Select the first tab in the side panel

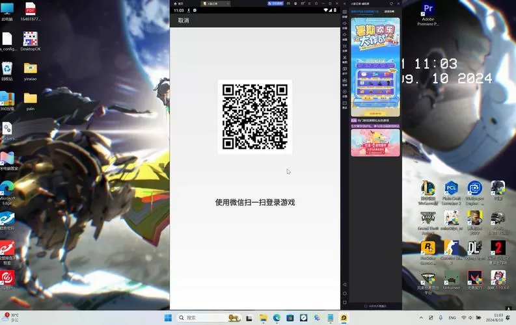click(x=364, y=12)
